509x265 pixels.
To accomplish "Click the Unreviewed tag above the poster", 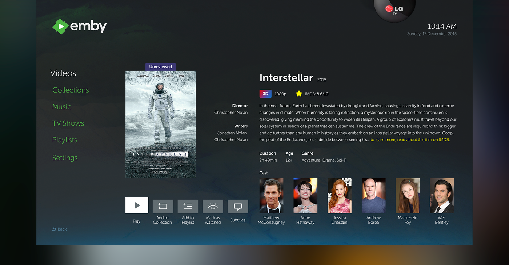I will tap(161, 67).
